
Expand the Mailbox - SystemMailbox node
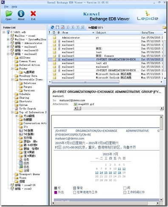click(x=8, y=39)
